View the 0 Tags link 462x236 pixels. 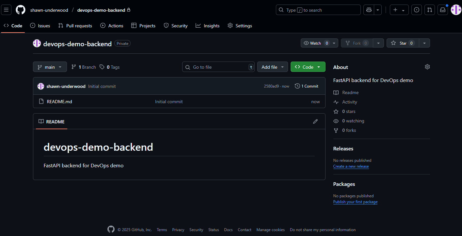coord(110,67)
